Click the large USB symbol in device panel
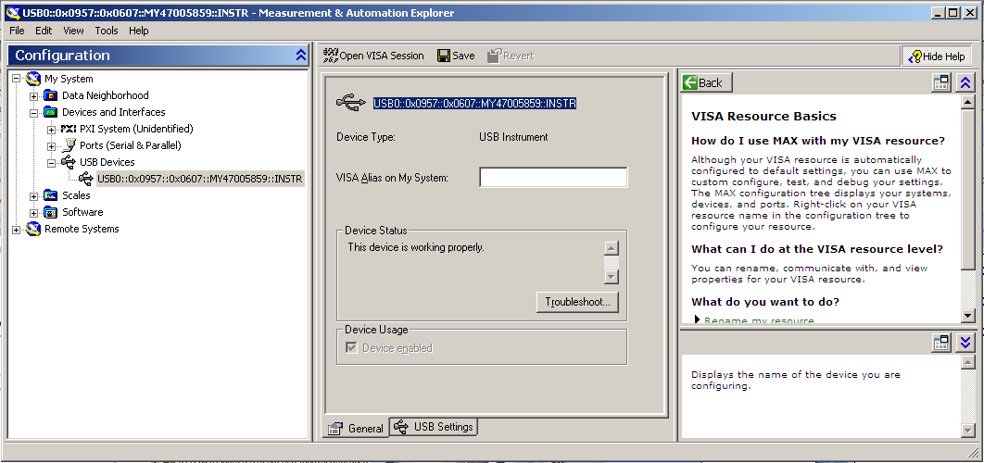The image size is (984, 463). [351, 103]
